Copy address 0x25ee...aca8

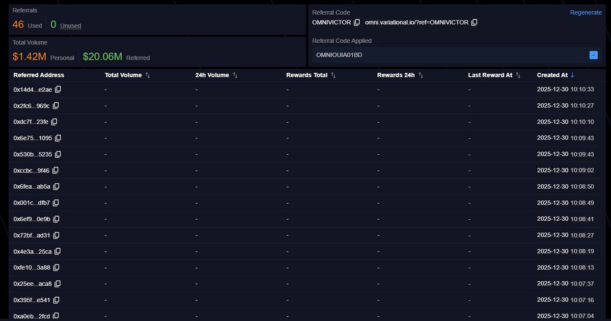[x=58, y=283]
